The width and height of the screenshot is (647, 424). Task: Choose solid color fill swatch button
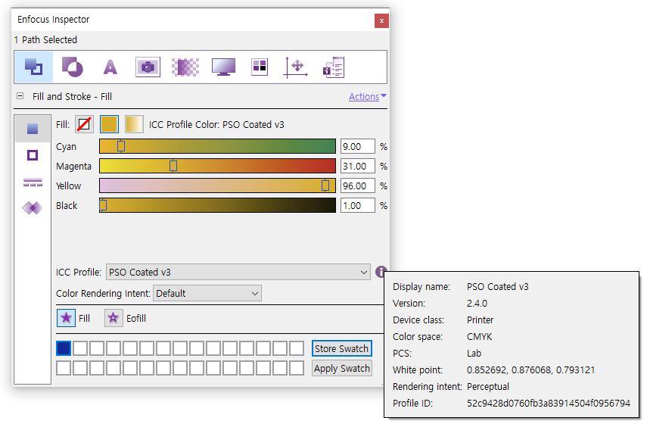[109, 124]
